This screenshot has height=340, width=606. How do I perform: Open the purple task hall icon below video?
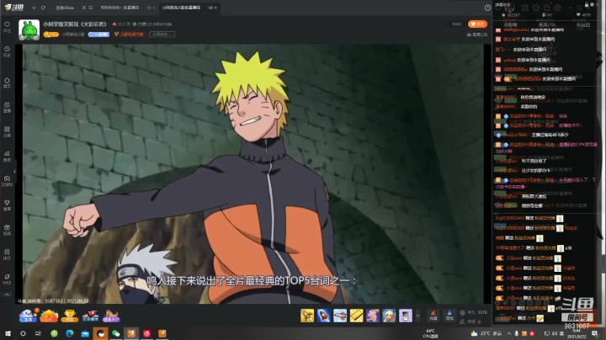(111, 316)
